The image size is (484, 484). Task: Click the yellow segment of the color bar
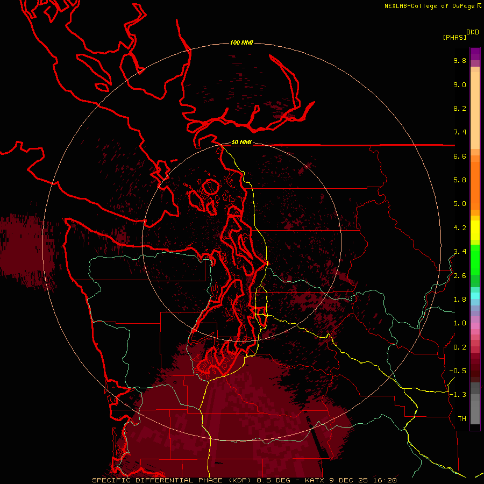[x=475, y=230]
